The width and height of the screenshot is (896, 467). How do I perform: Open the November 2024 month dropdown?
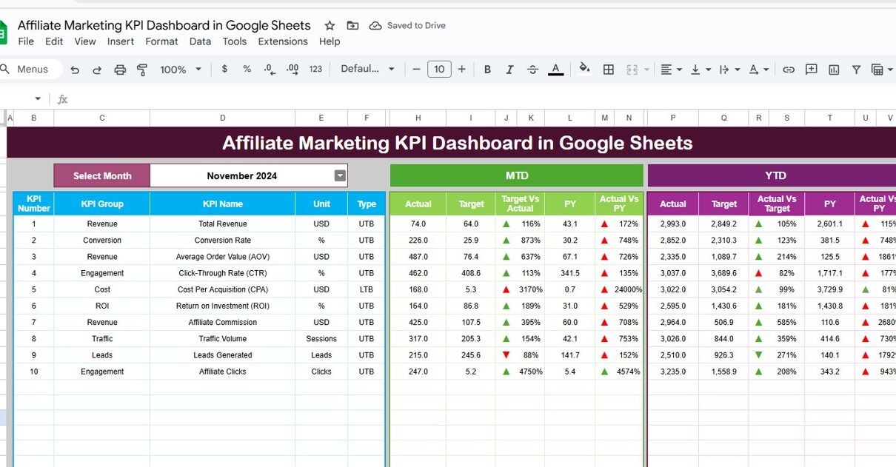[x=340, y=175]
